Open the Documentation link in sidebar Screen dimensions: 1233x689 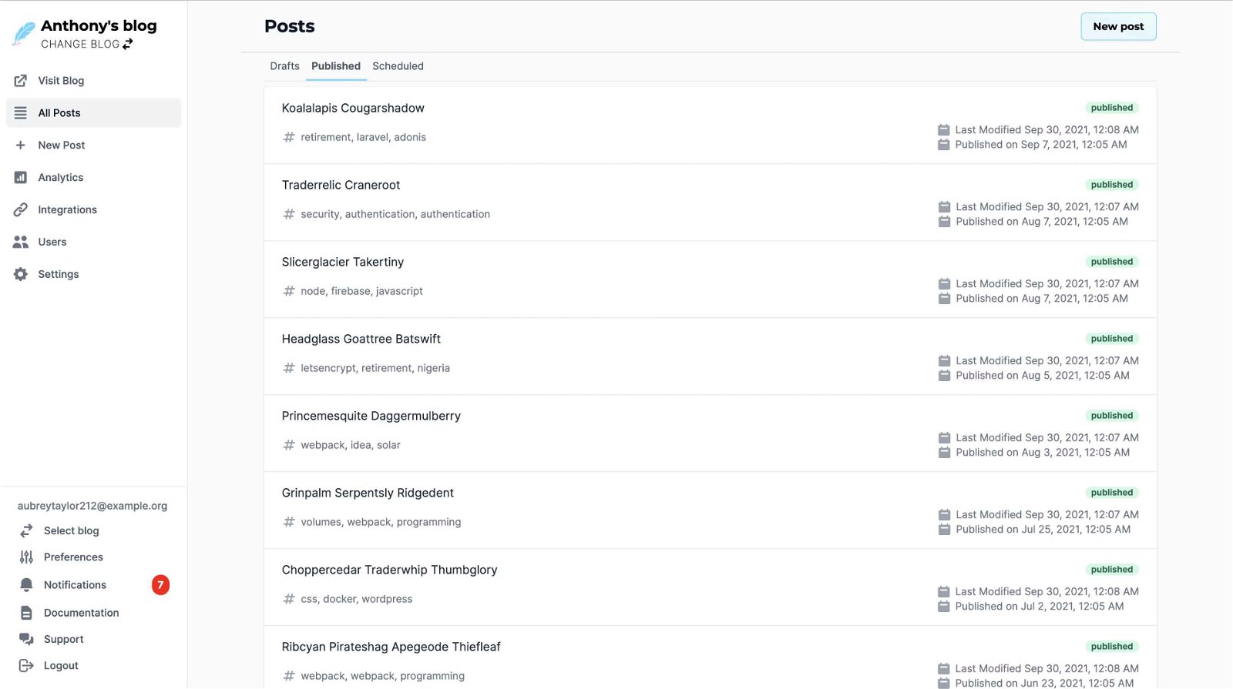pos(82,614)
